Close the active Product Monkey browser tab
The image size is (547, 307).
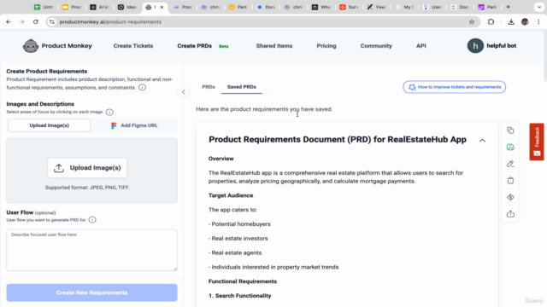(x=162, y=7)
